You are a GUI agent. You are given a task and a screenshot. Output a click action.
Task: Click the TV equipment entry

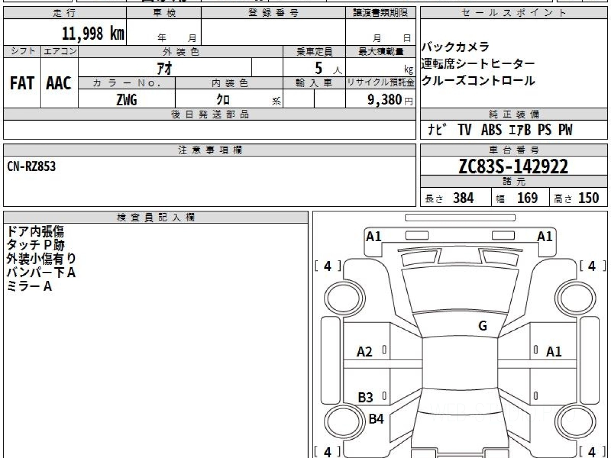click(464, 130)
